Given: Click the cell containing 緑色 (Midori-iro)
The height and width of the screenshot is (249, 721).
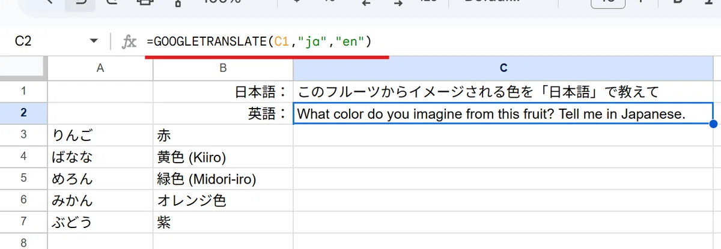Looking at the screenshot, I should tap(223, 178).
